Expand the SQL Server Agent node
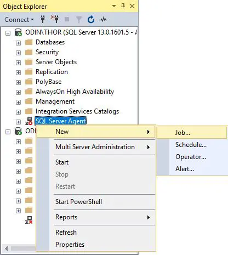Viewport: 228px width, 255px height. 18,122
